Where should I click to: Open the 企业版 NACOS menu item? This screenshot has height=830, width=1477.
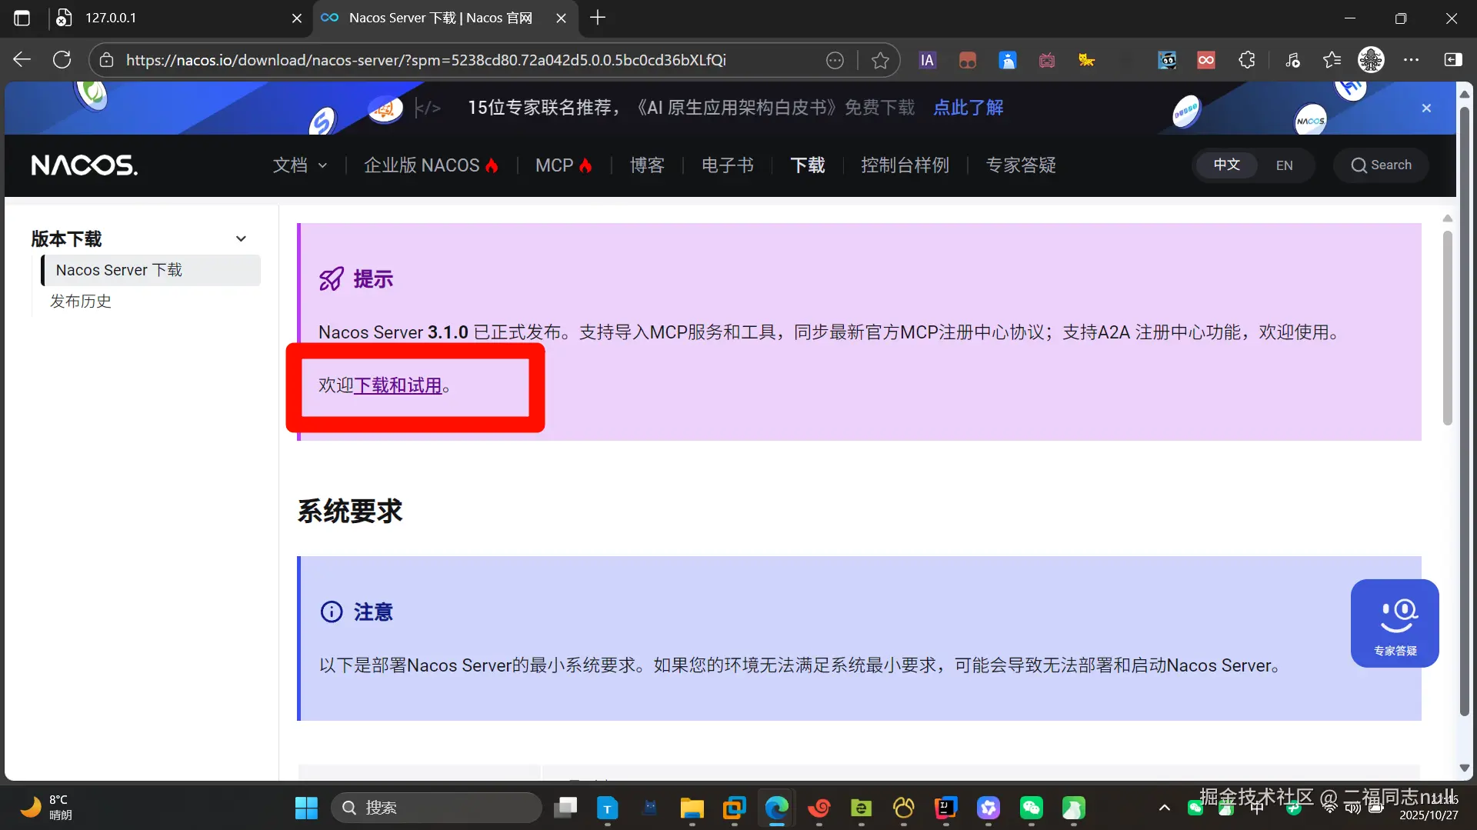432,165
